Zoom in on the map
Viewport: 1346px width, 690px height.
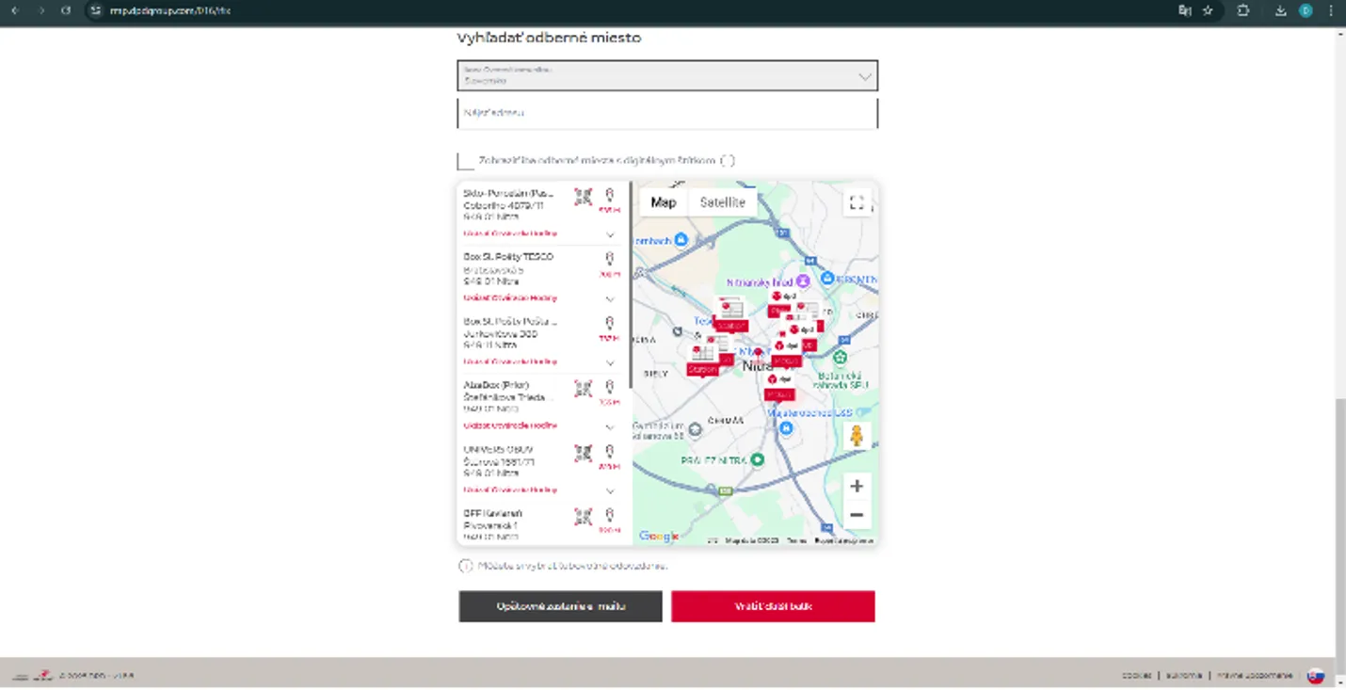tap(857, 487)
